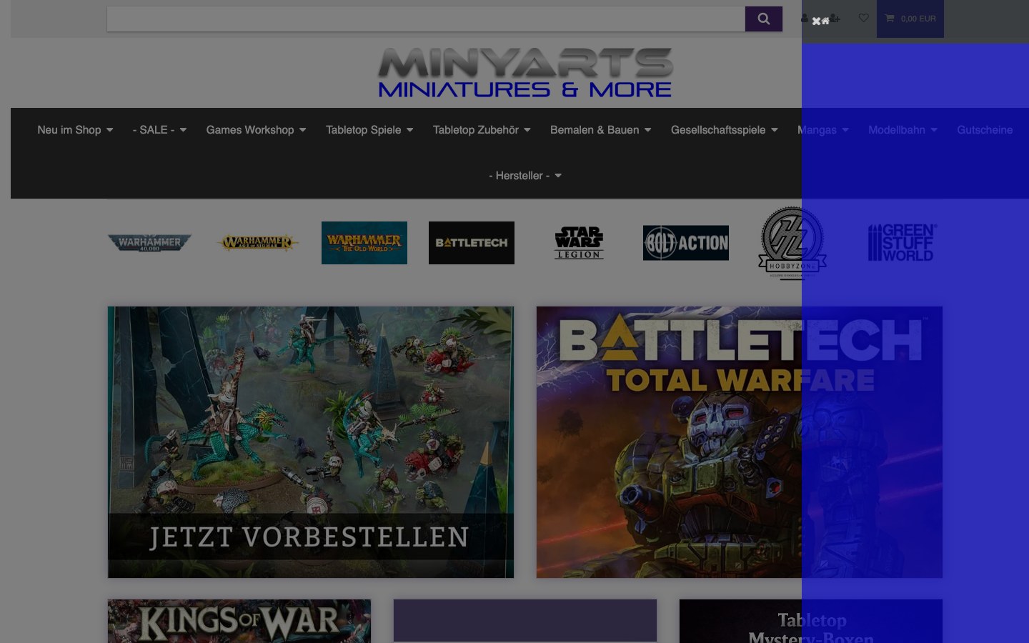Expand the Gesellschaftsspiele menu

click(x=724, y=130)
